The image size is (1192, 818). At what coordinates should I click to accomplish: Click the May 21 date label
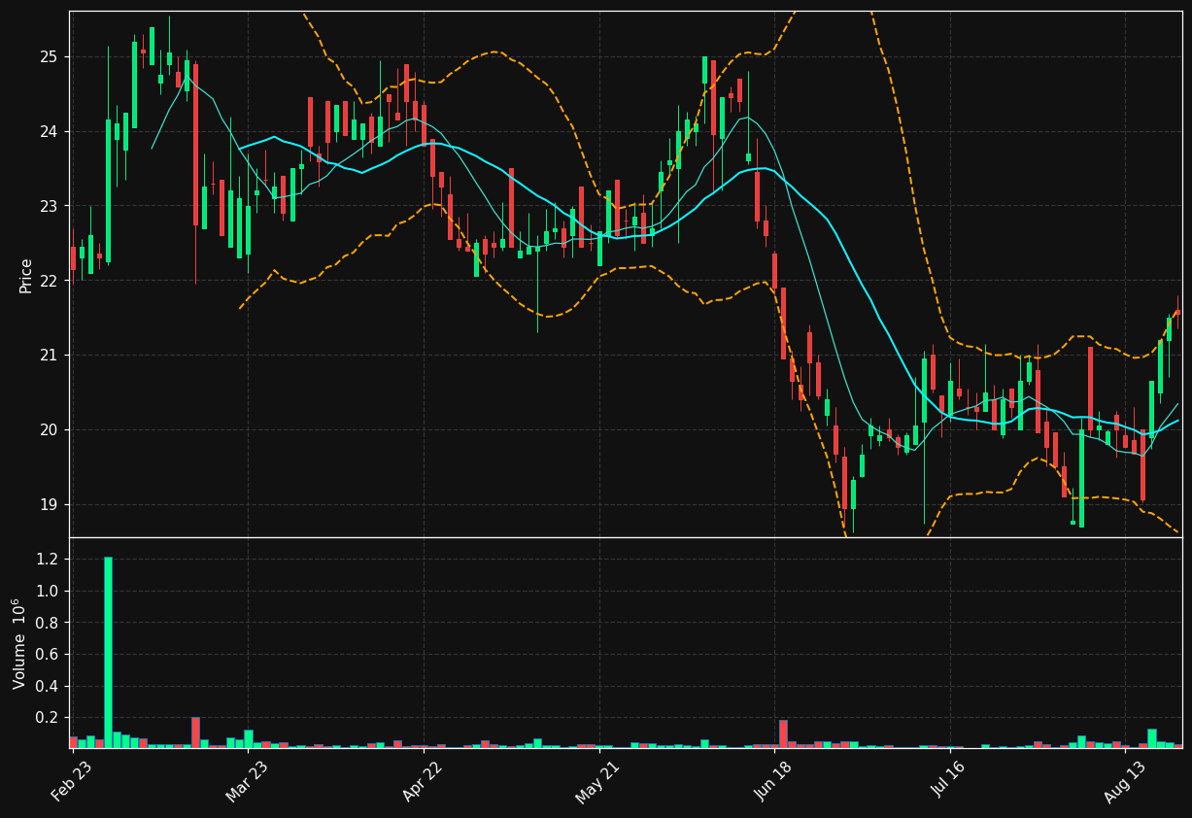tap(598, 782)
